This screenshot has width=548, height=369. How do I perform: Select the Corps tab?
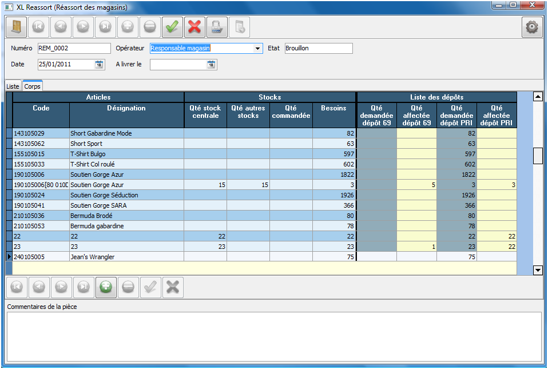(x=32, y=86)
